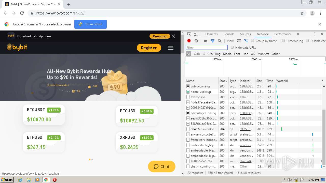This screenshot has width=326, height=183.
Task: Click the network list vertical scrollbar
Action: [324, 137]
